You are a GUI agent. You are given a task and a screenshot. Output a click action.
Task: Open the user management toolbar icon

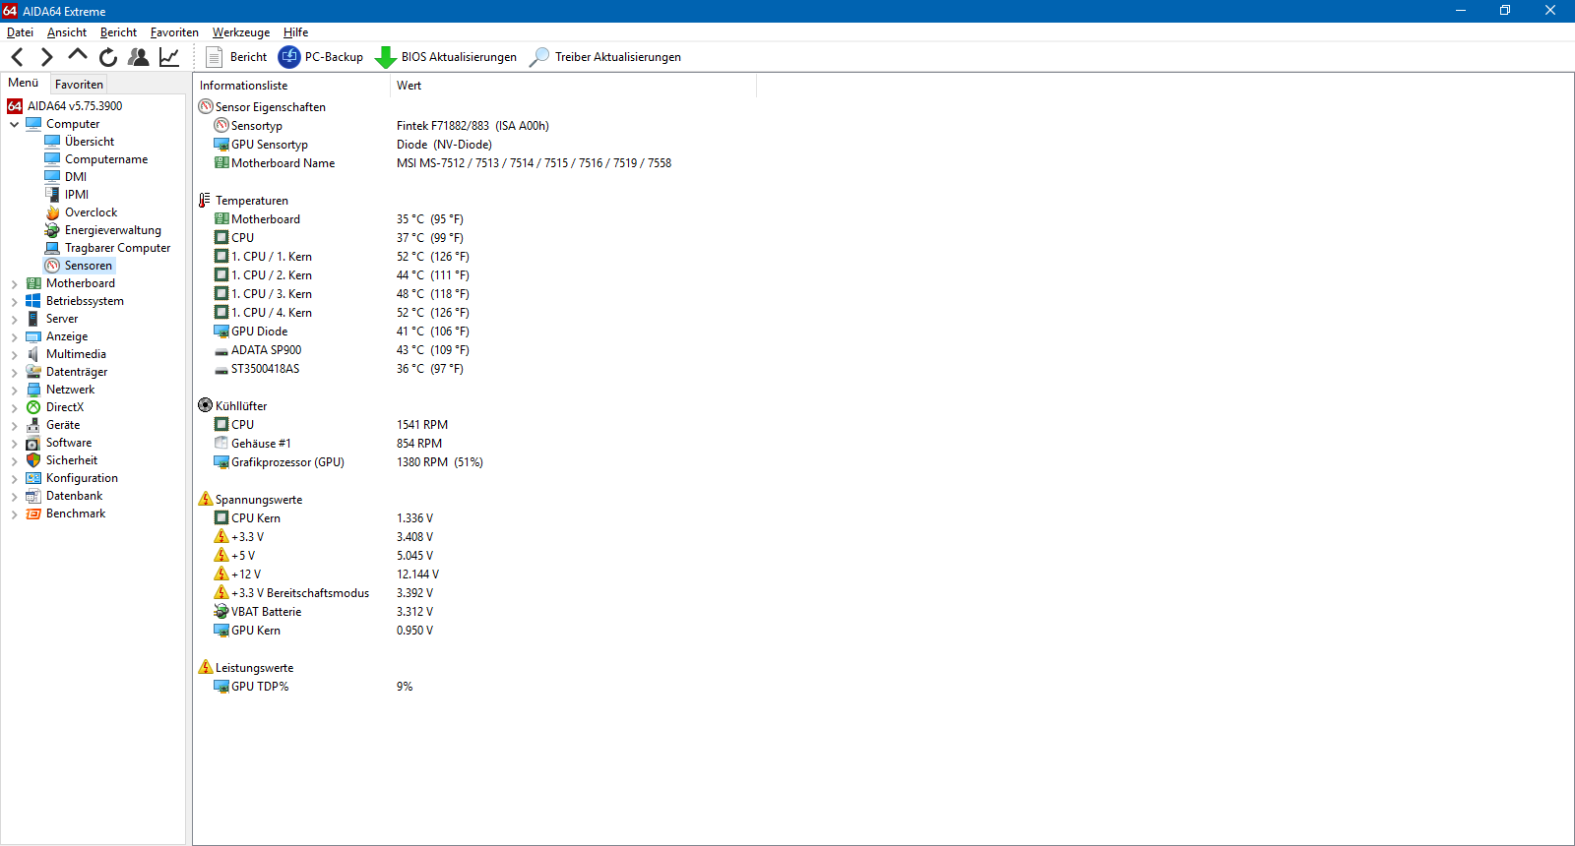(139, 57)
